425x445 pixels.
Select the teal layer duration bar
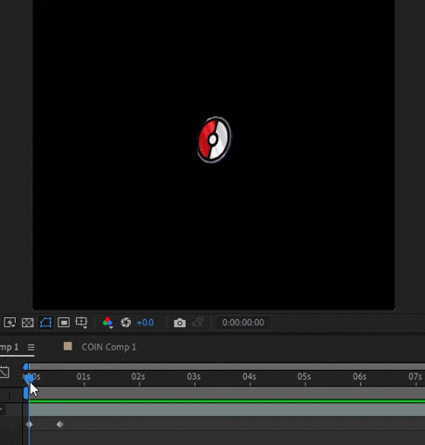[x=226, y=411]
